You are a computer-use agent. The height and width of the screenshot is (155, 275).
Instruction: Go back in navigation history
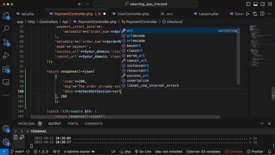(x=80, y=4)
